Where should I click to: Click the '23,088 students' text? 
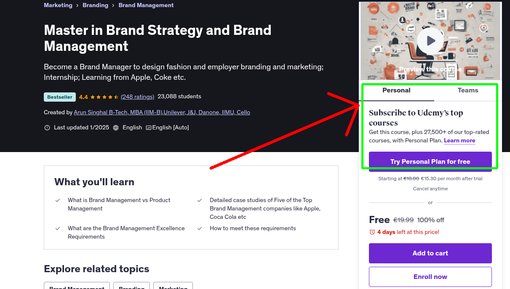(x=179, y=96)
